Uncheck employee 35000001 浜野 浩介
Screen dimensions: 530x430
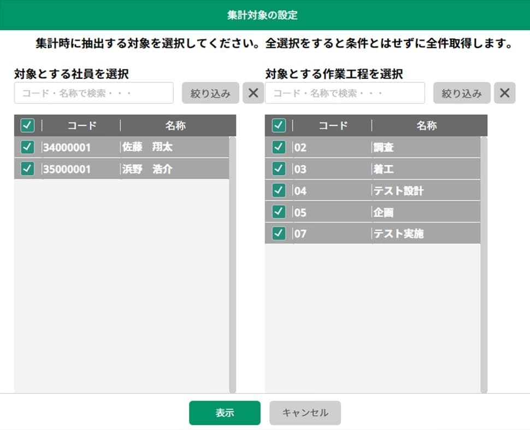pos(27,168)
